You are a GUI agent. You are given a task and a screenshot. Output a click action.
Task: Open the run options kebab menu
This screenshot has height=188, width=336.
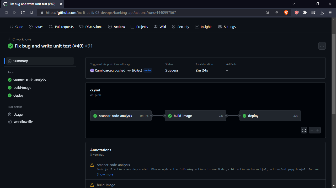click(x=322, y=46)
